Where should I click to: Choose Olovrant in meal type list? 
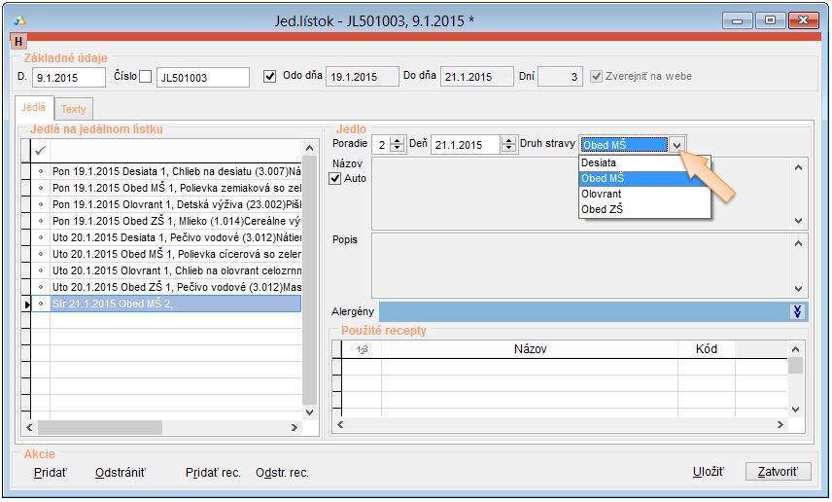[x=601, y=194]
